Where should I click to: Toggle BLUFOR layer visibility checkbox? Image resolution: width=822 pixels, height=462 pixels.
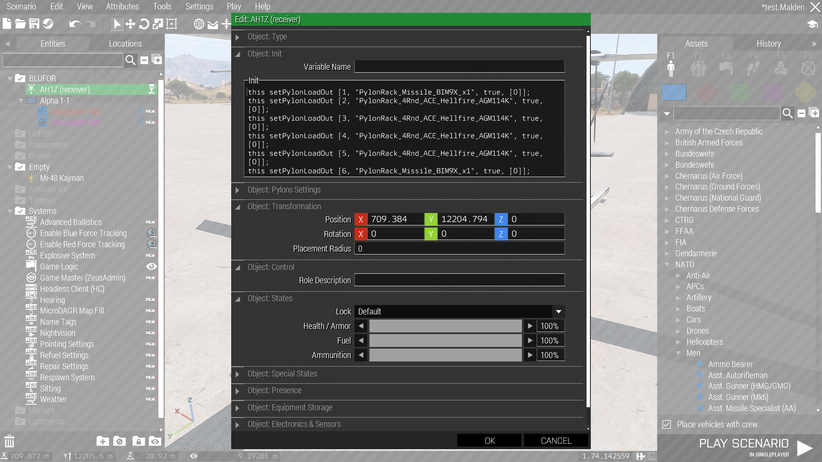point(20,78)
